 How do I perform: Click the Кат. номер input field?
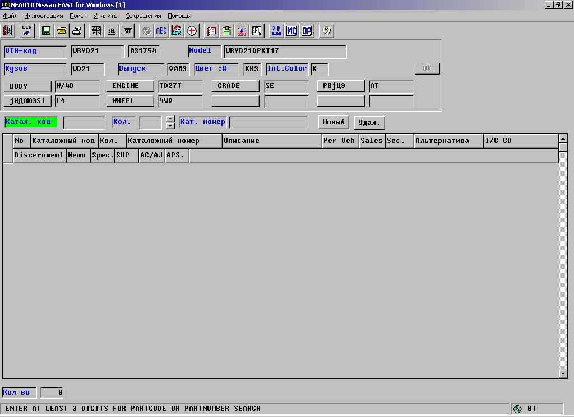(x=269, y=123)
